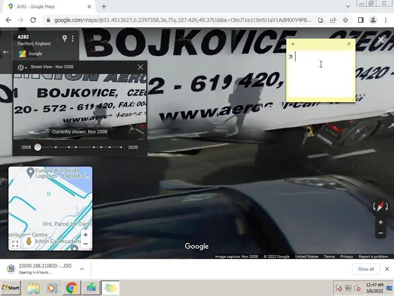This screenshot has height=296, width=394.
Task: Click Europa Worldwide Logistics map pin
Action: pos(30,173)
